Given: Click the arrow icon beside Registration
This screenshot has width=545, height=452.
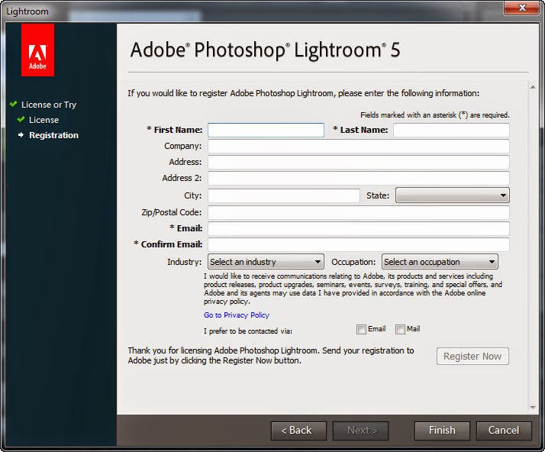Looking at the screenshot, I should click(21, 135).
